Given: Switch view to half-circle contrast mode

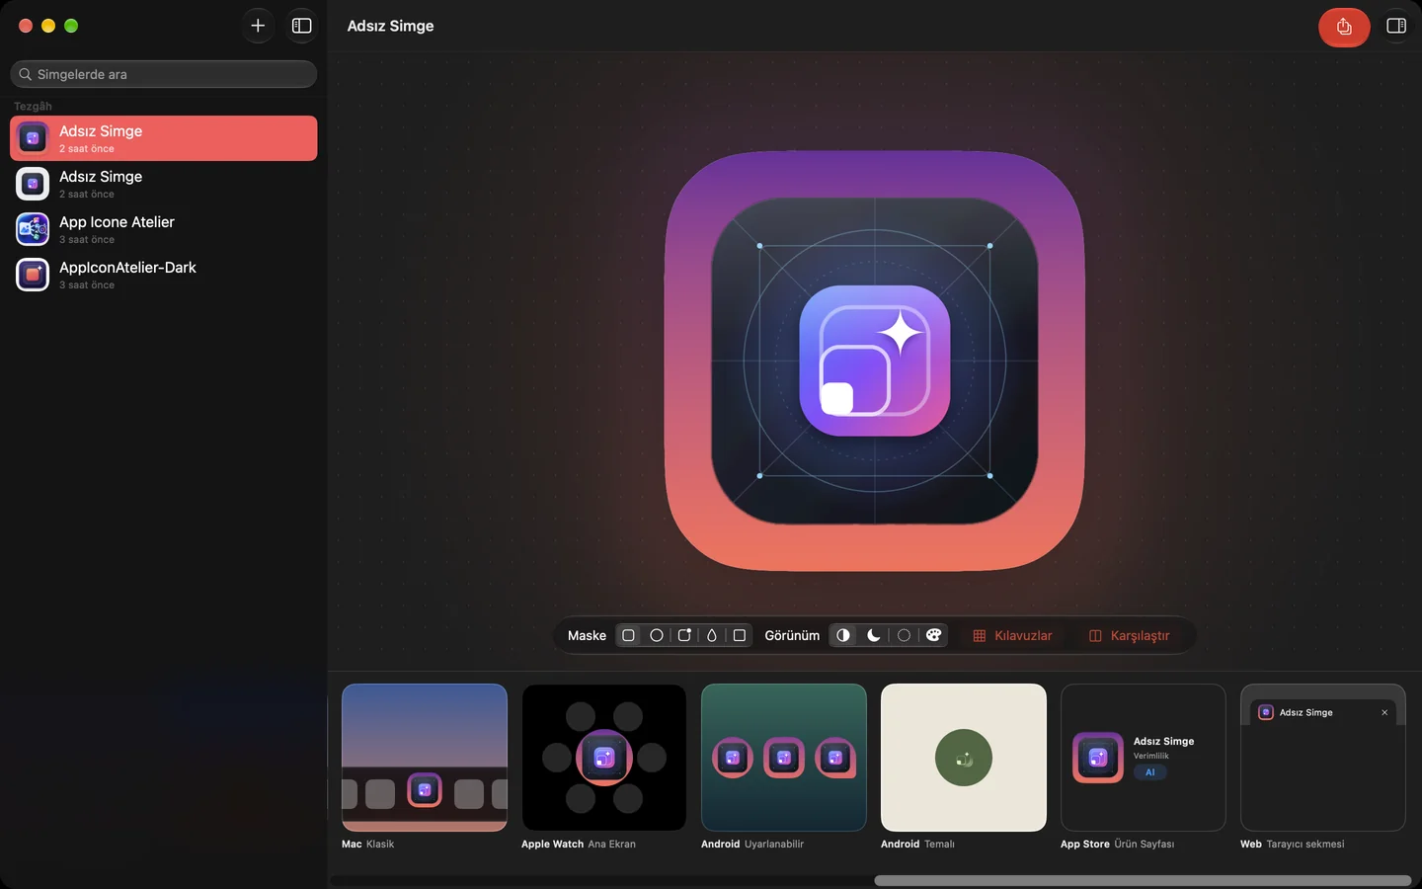Looking at the screenshot, I should tap(843, 635).
